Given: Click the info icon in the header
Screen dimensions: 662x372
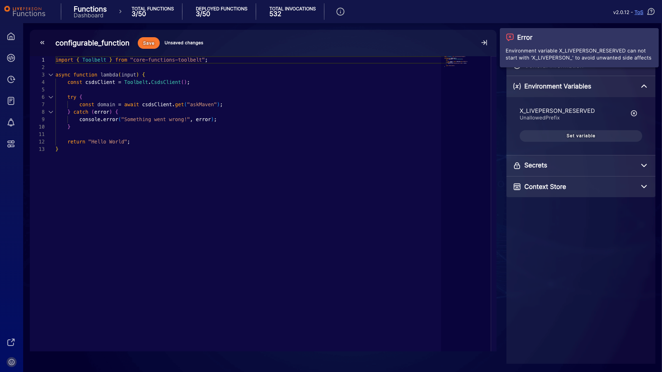Looking at the screenshot, I should [340, 12].
